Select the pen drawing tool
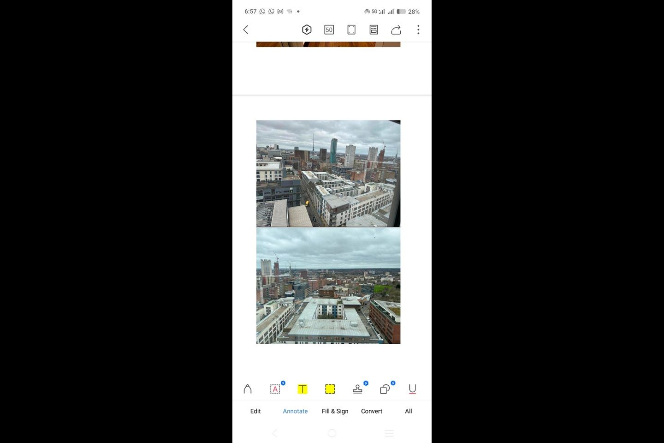The height and width of the screenshot is (443, 664). pyautogui.click(x=248, y=389)
